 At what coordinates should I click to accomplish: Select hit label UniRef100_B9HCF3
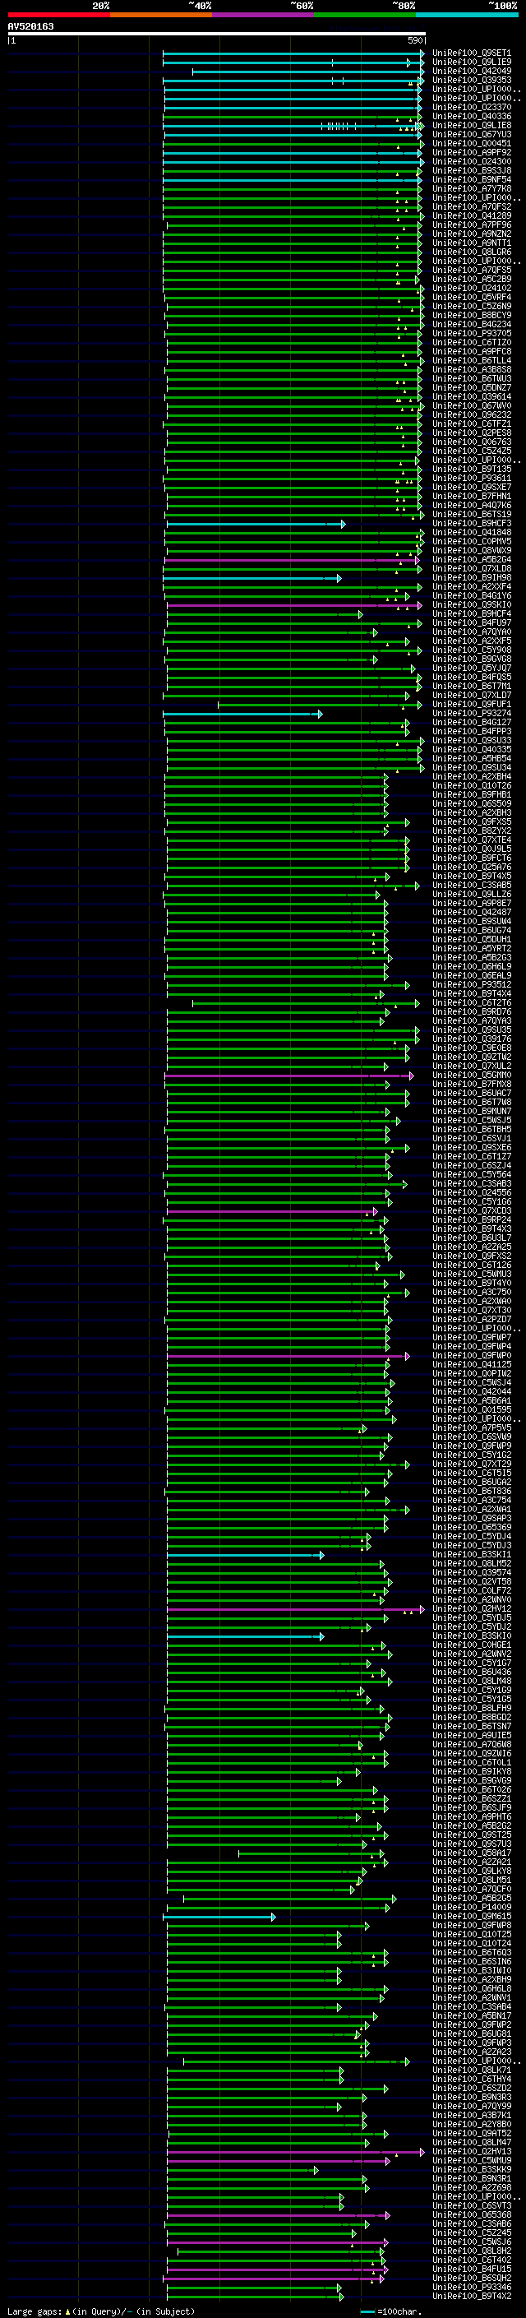tap(471, 523)
